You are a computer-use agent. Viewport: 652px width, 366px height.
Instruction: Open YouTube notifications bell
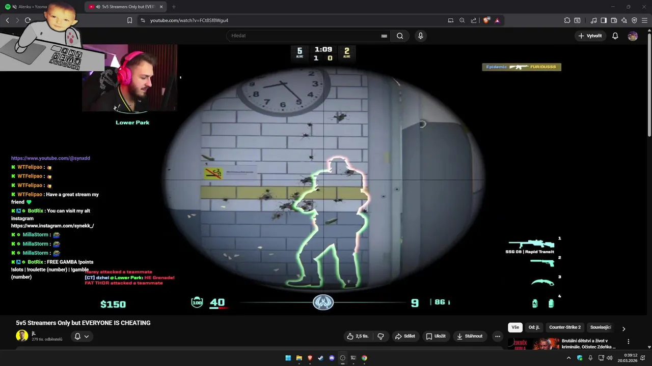coord(615,36)
